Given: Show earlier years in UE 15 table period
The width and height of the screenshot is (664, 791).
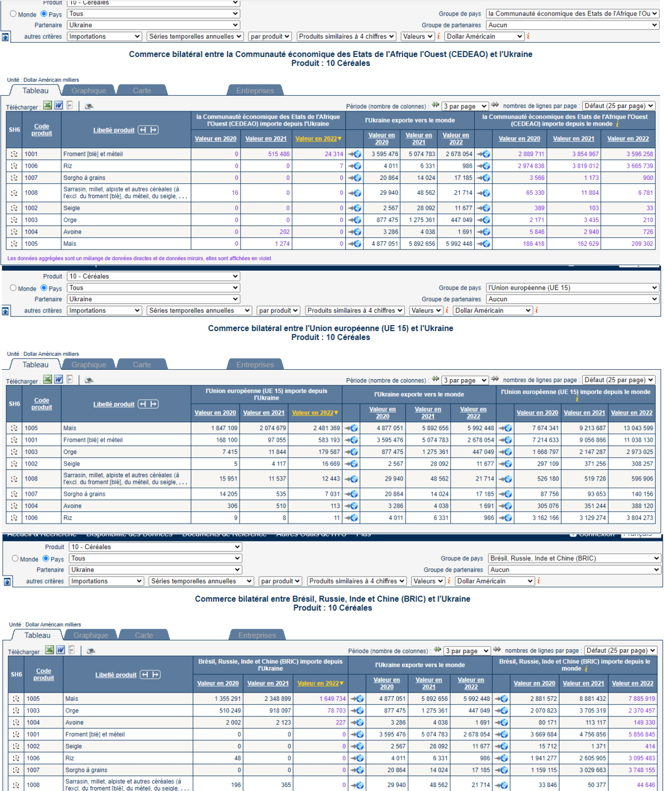Looking at the screenshot, I should coord(435,379).
